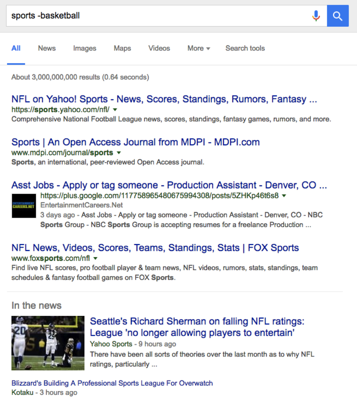The height and width of the screenshot is (401, 357).
Task: Switch to the Images tab
Action: pyautogui.click(x=84, y=48)
